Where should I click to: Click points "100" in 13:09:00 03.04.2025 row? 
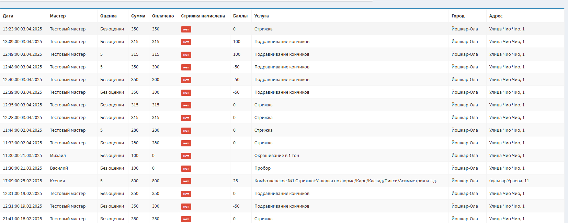point(237,42)
